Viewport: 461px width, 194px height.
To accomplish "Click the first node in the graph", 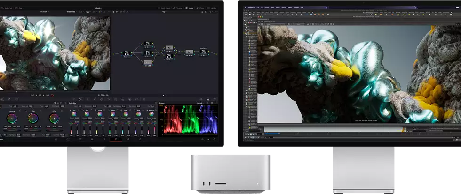I will click(127, 53).
